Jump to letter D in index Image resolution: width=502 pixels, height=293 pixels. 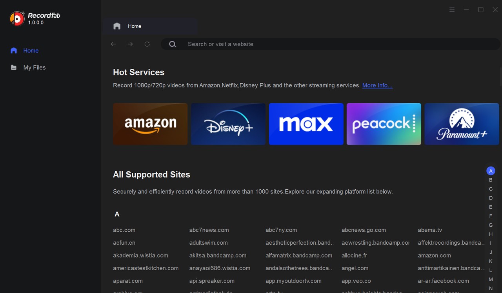pos(491,198)
